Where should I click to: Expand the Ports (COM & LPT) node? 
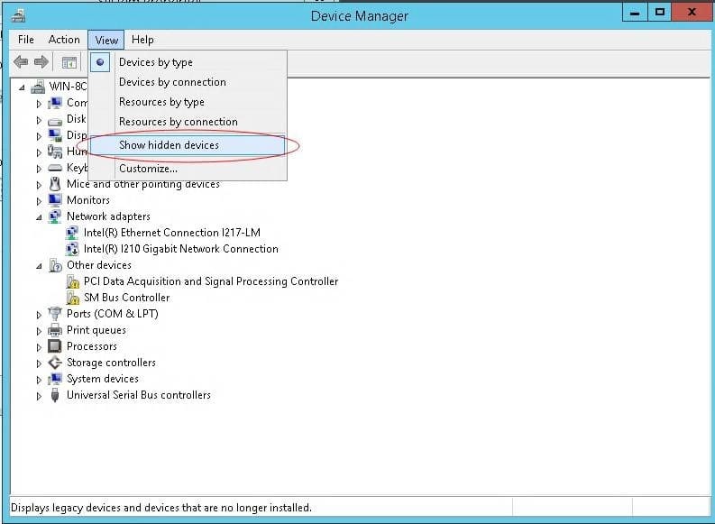pyautogui.click(x=39, y=315)
